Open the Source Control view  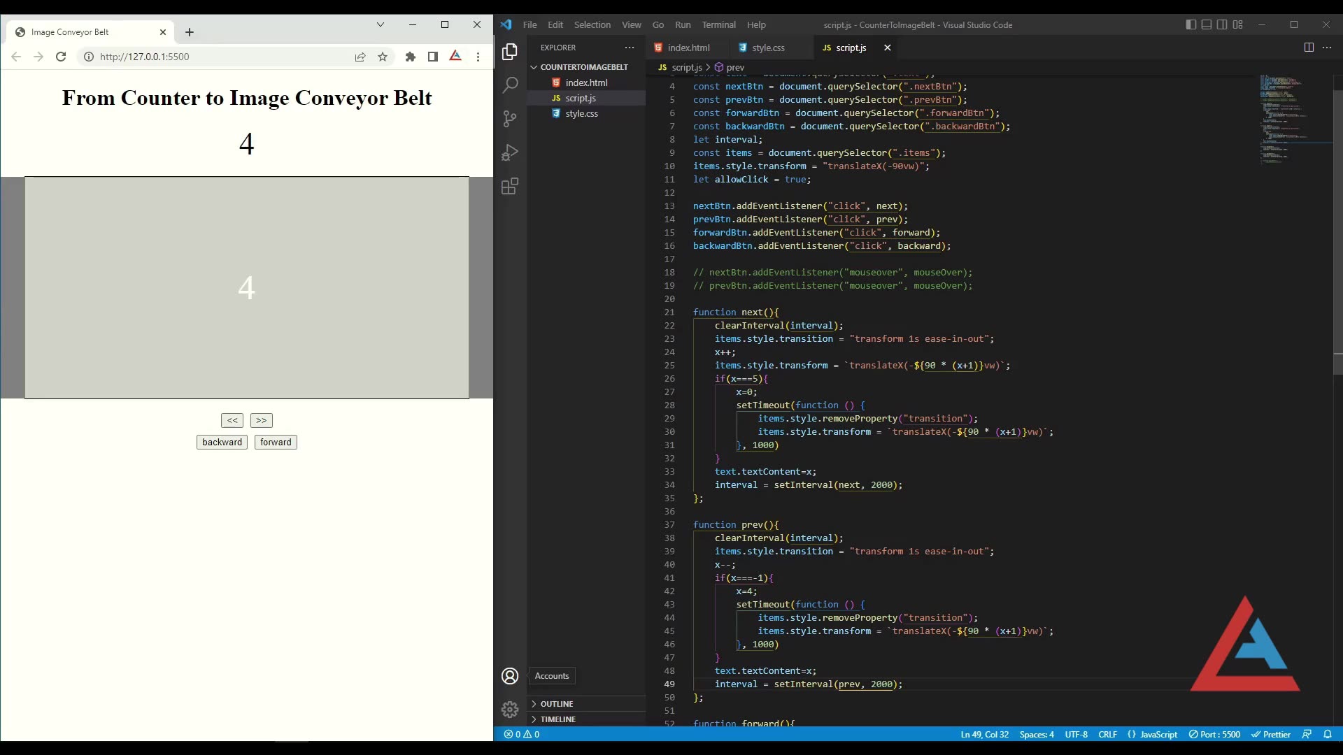click(510, 119)
